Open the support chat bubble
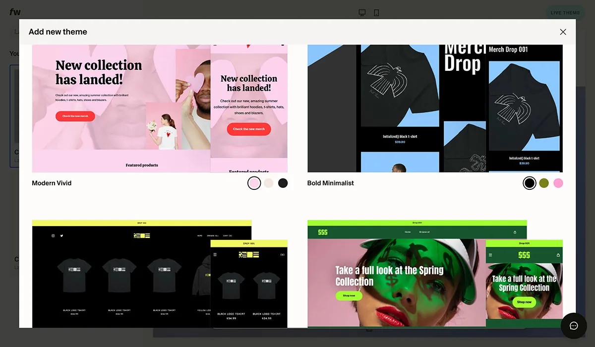The image size is (595, 347). coord(574,326)
